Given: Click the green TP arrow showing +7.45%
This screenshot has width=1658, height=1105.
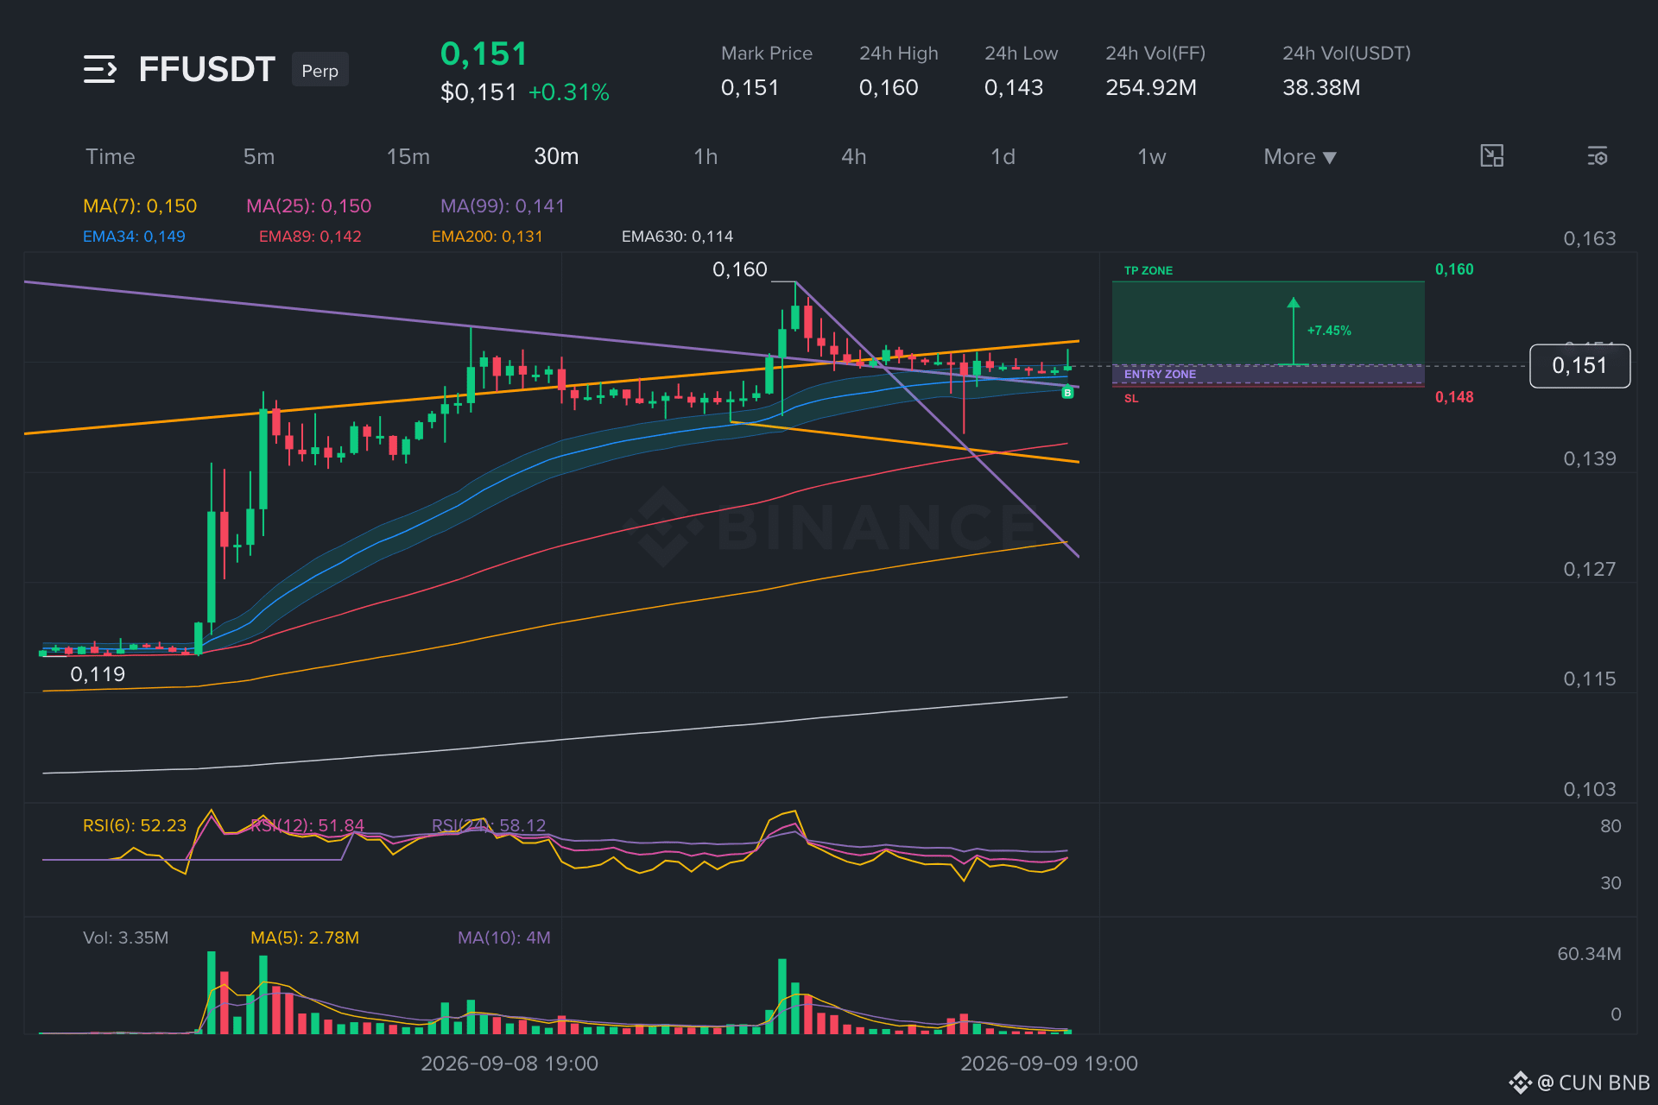Looking at the screenshot, I should (x=1293, y=331).
